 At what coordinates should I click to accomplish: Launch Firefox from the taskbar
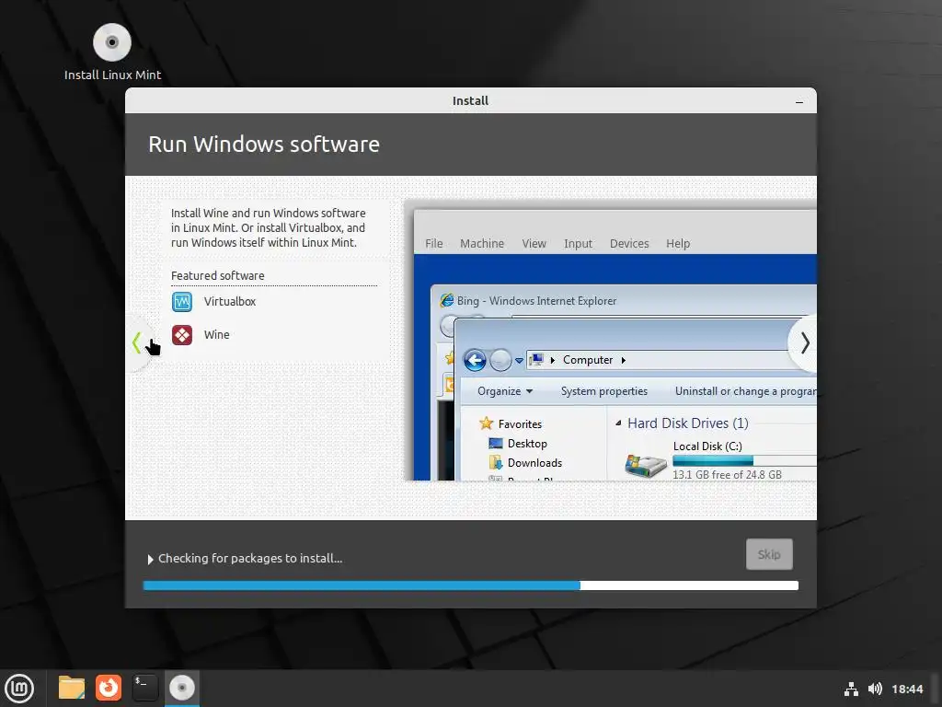coord(109,688)
